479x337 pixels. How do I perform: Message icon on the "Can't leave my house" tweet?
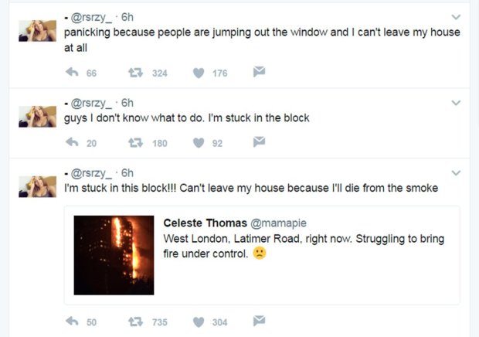[260, 322]
